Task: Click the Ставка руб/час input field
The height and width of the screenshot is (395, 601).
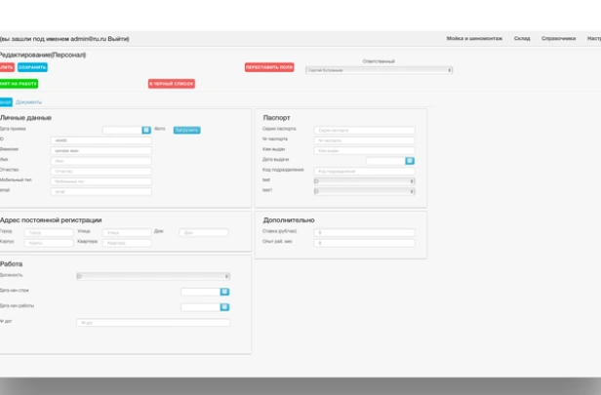Action: 364,232
